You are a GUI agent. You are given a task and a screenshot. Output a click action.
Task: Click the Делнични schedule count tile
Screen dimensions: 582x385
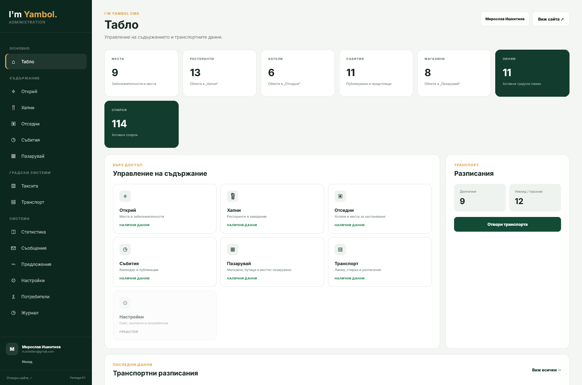point(480,197)
